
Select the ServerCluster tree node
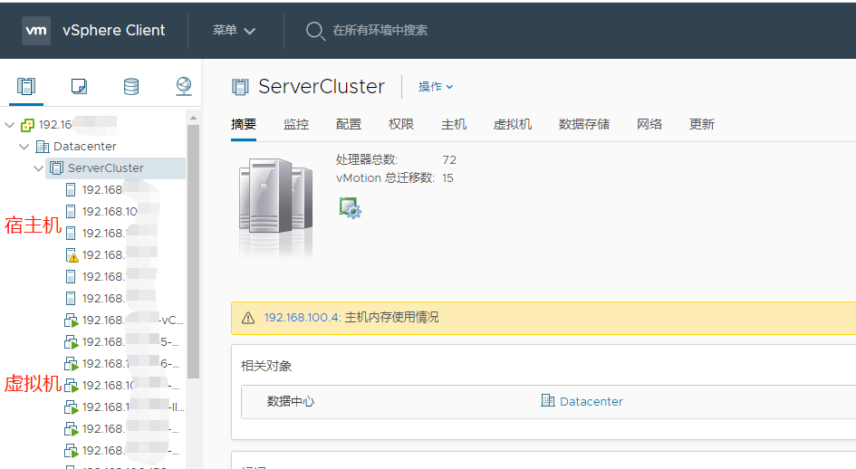pos(105,168)
